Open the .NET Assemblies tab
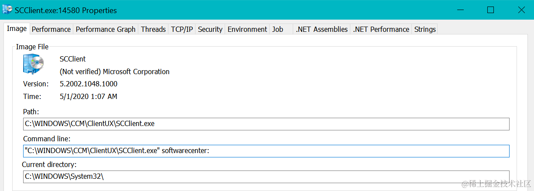This screenshot has width=534, height=191. tap(322, 29)
